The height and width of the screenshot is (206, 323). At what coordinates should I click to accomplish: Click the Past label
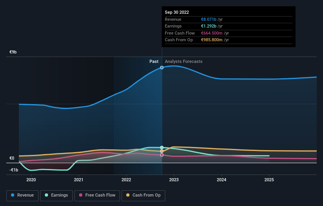click(x=154, y=62)
